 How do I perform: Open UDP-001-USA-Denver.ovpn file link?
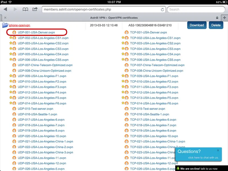(36, 32)
